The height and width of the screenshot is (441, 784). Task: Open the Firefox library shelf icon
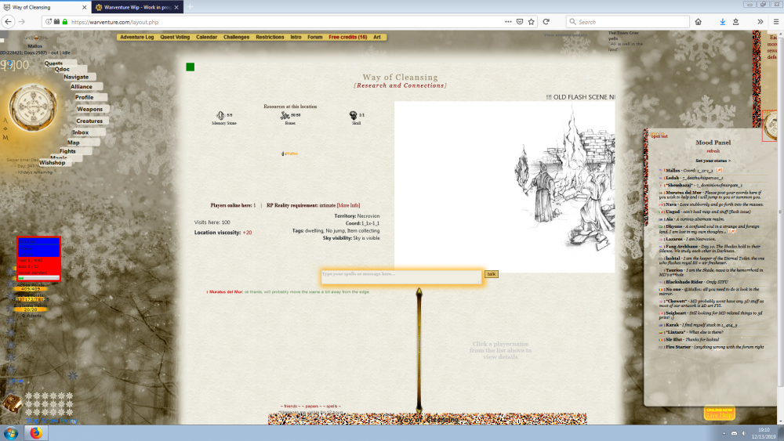(x=735, y=22)
